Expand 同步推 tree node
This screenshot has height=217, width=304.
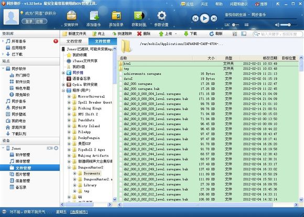pyautogui.click(x=63, y=73)
